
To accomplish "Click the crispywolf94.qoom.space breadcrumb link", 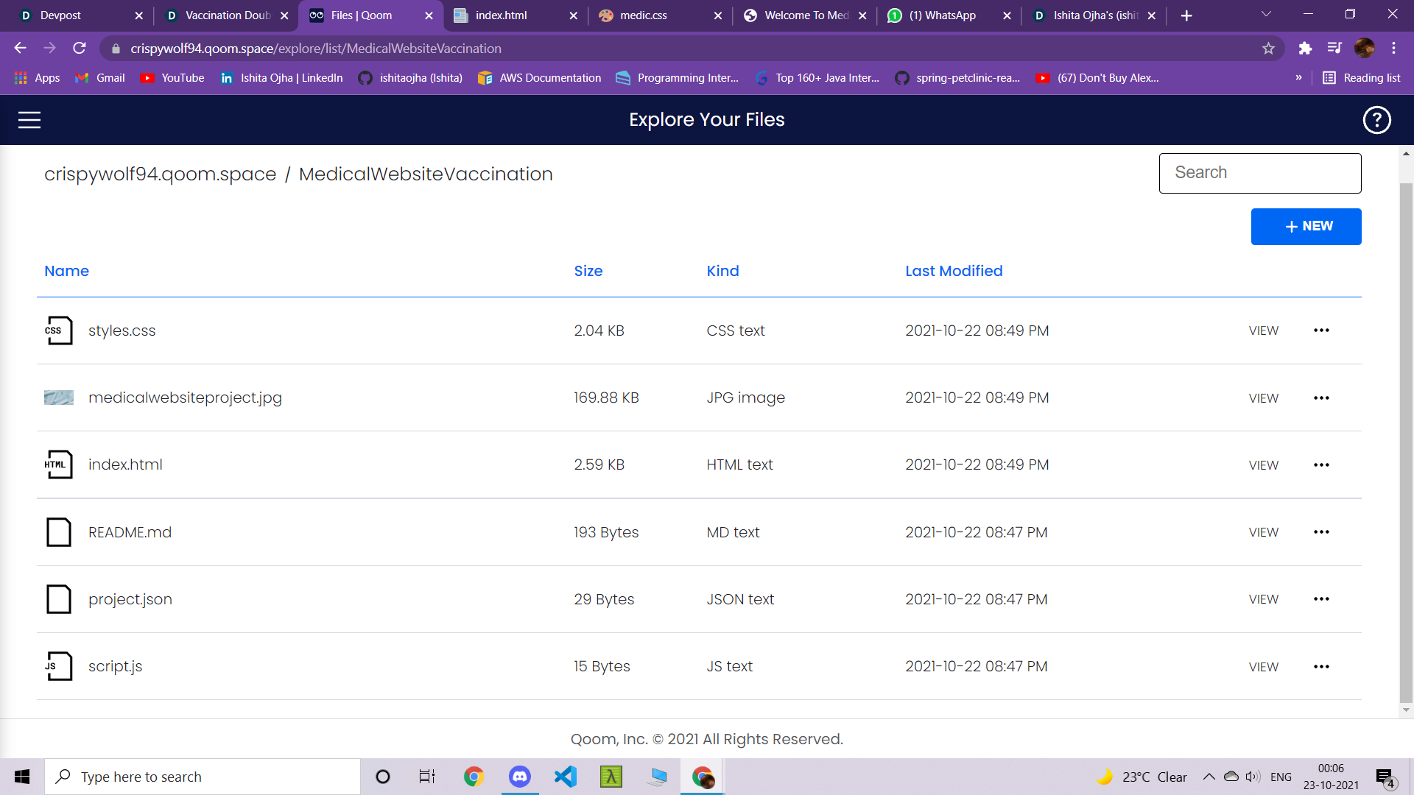I will (160, 174).
